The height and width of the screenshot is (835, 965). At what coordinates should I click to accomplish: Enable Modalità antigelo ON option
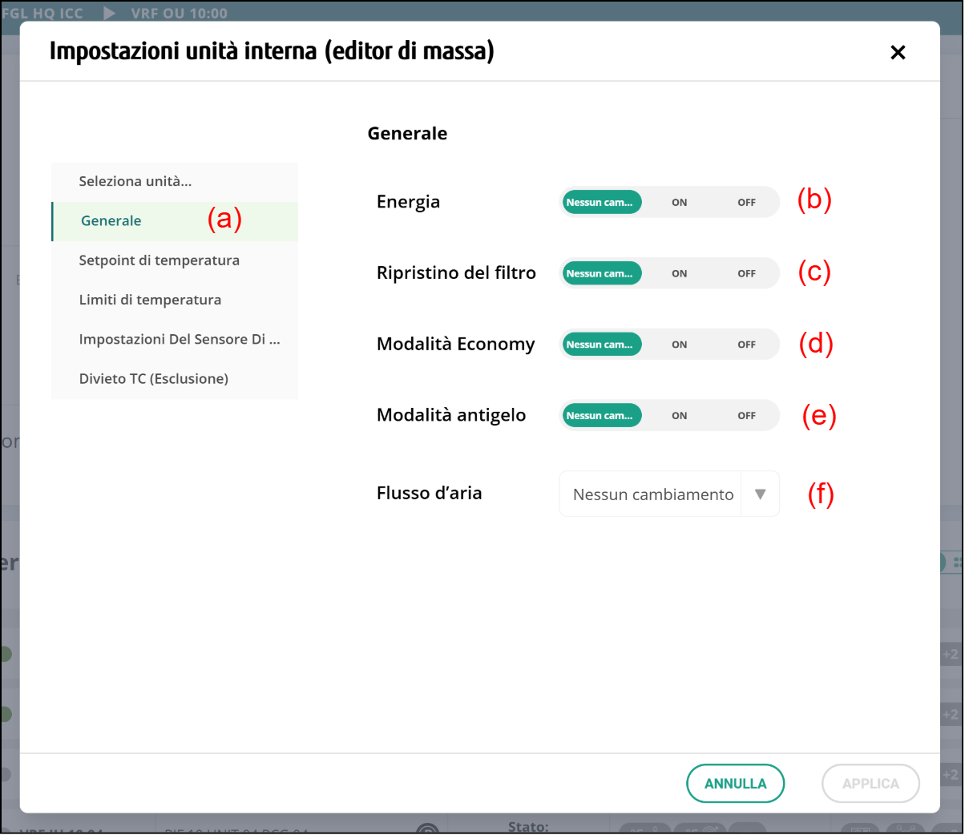point(679,416)
